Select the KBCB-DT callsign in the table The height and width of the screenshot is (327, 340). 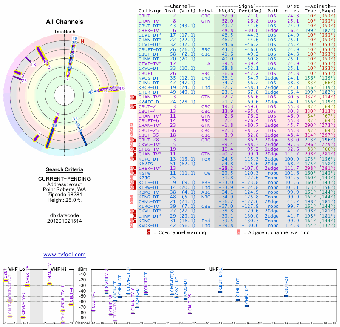pyautogui.click(x=148, y=88)
